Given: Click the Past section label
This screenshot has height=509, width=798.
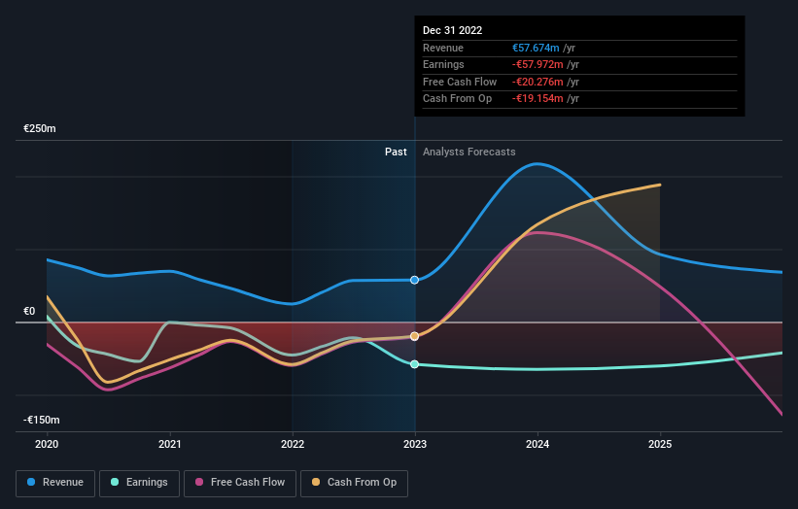Looking at the screenshot, I should (396, 153).
